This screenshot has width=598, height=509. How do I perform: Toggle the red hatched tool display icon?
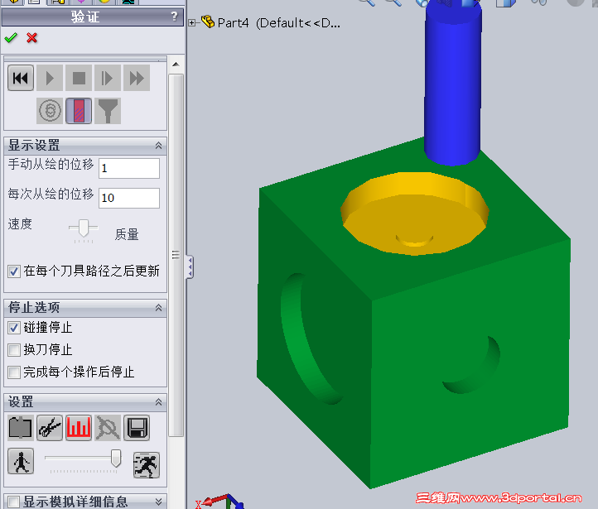pyautogui.click(x=79, y=111)
